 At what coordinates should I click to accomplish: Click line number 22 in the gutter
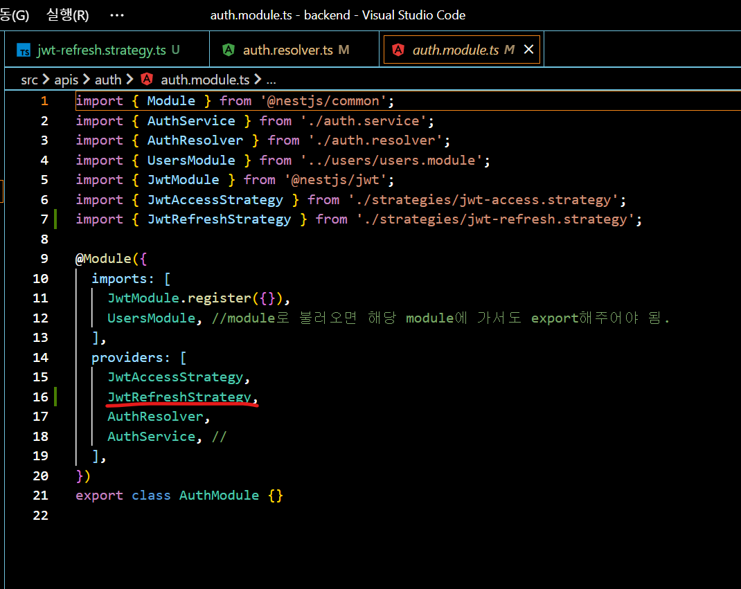(x=41, y=516)
